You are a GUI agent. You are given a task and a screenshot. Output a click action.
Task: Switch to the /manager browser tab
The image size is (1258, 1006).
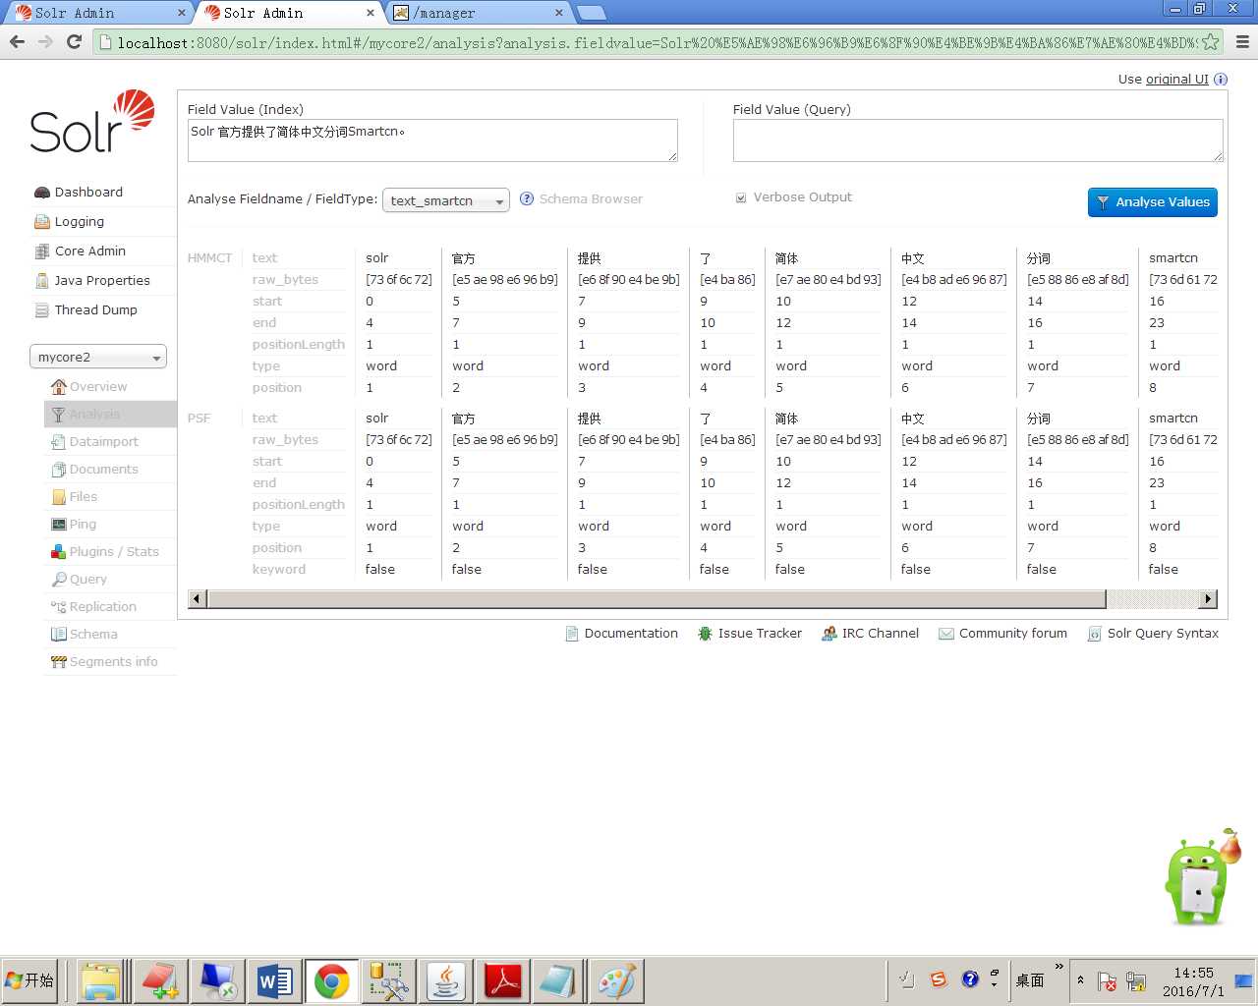pyautogui.click(x=475, y=13)
